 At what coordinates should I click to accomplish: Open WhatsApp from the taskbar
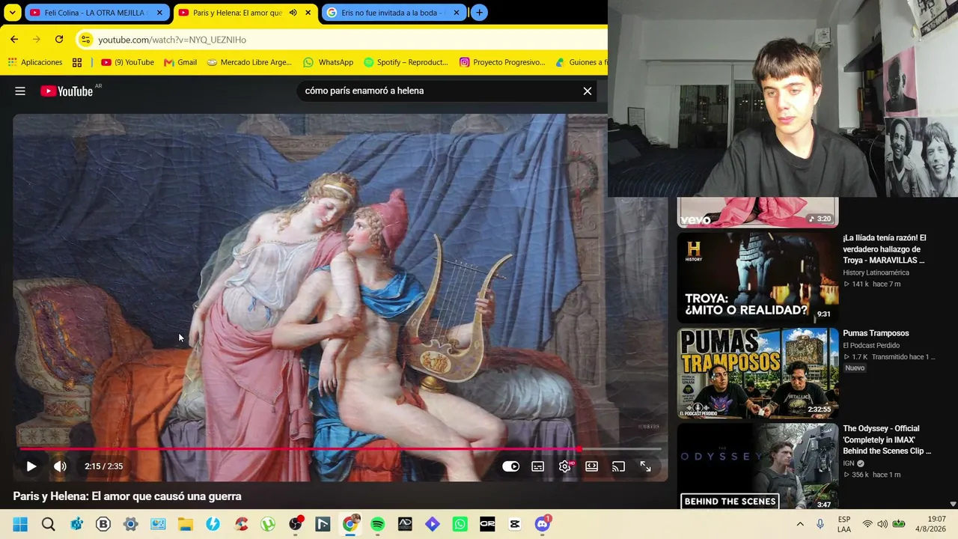click(460, 524)
